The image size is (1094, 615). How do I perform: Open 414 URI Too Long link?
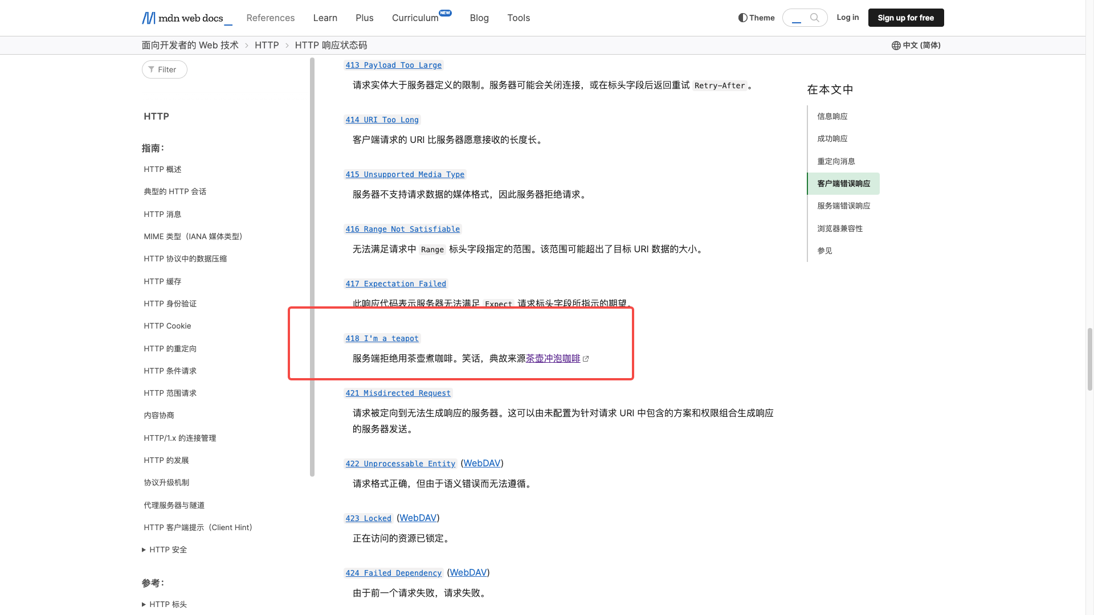[x=382, y=120]
